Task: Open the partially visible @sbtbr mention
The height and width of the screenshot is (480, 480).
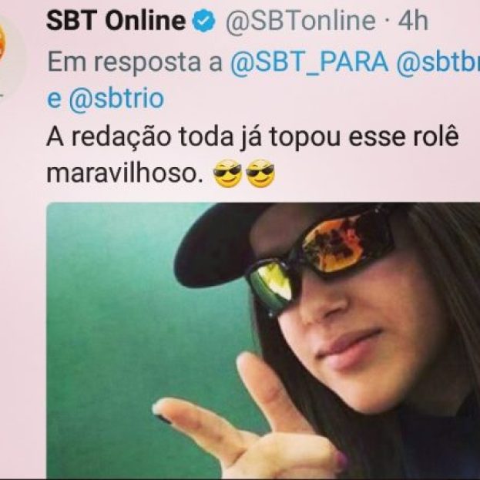Action: pos(438,62)
